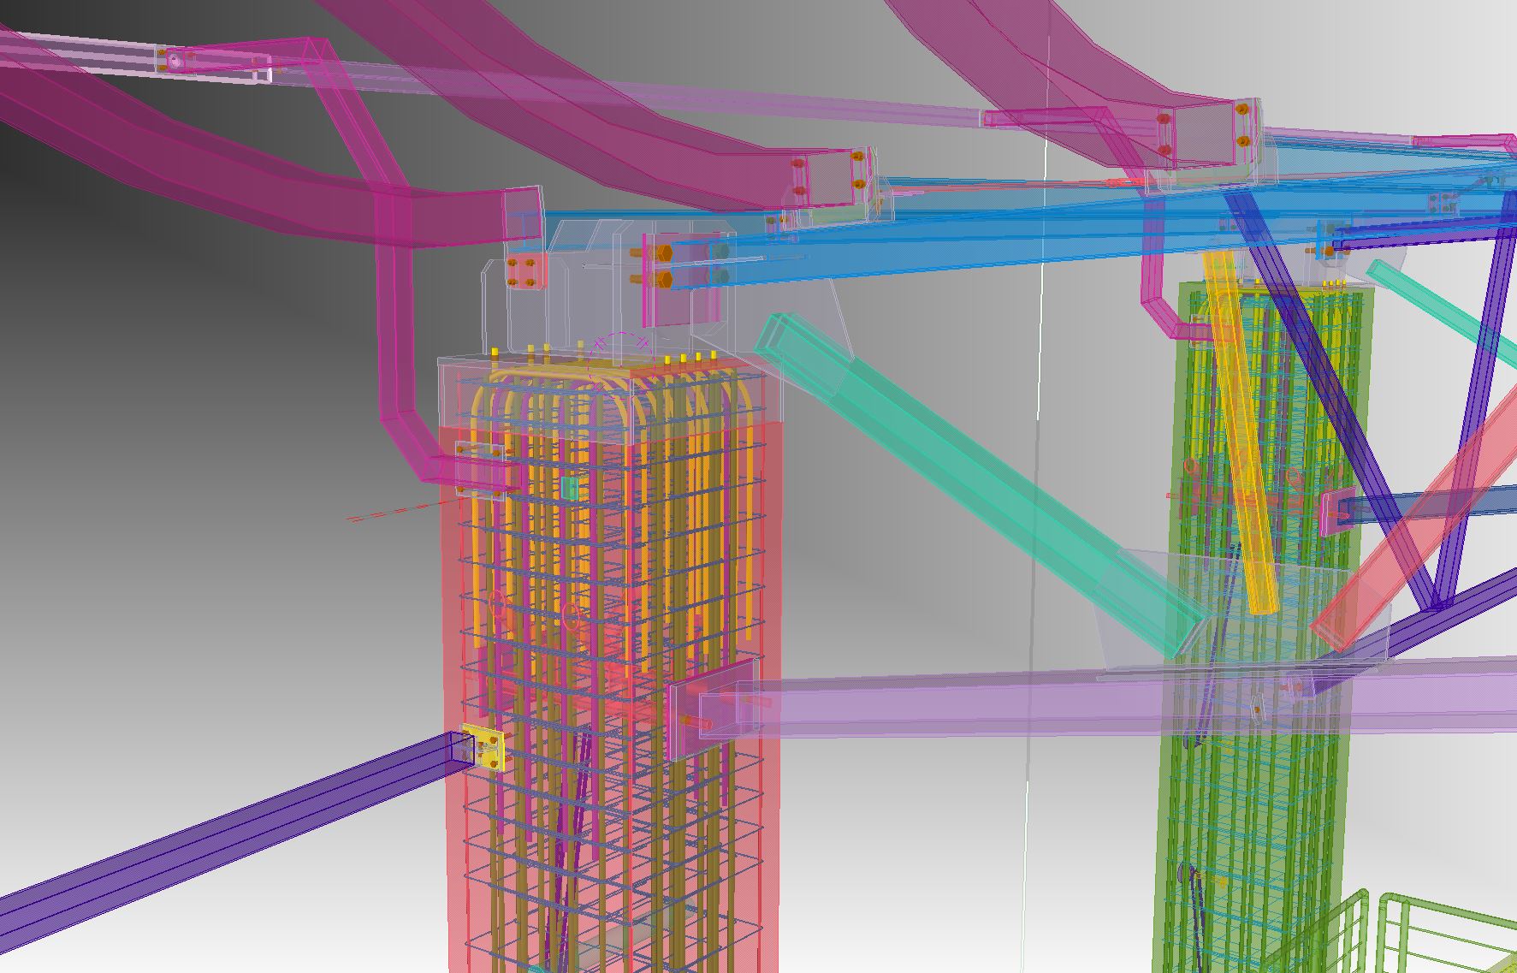This screenshot has width=1517, height=973.
Task: Select the bolted splice plate at top left
Action: tap(175, 61)
